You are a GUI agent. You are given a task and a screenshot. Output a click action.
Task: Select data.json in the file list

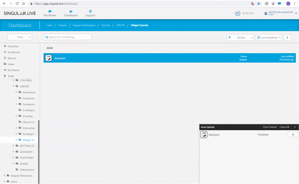pos(170,58)
